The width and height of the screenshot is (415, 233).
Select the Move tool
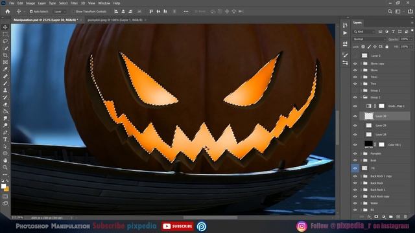pos(5,27)
